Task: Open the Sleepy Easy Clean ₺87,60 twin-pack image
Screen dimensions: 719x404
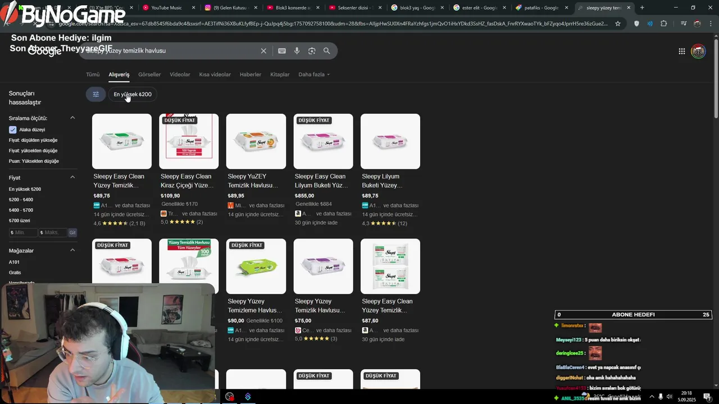Action: pyautogui.click(x=390, y=267)
